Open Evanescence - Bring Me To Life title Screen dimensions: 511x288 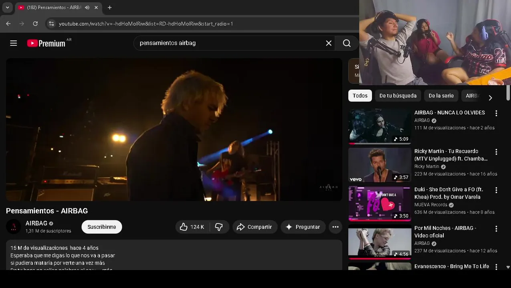pos(452,266)
